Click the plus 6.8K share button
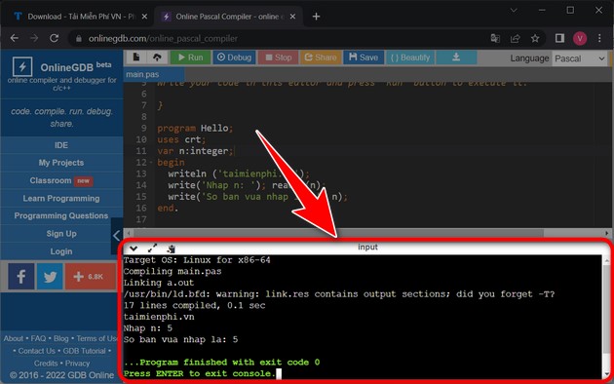The image size is (614, 384). [x=90, y=277]
